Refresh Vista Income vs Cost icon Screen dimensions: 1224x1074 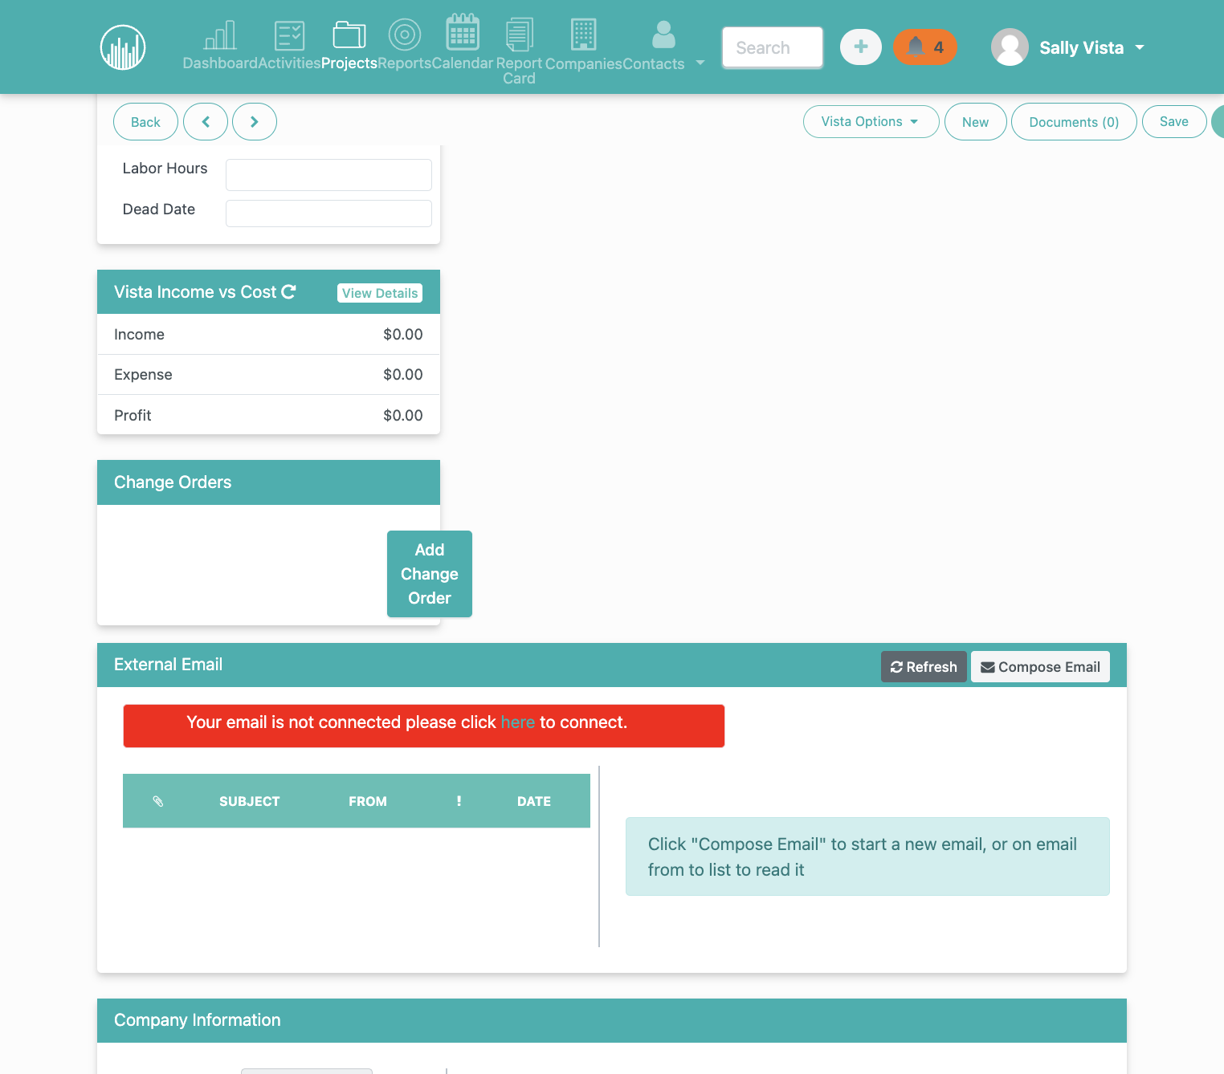point(289,291)
